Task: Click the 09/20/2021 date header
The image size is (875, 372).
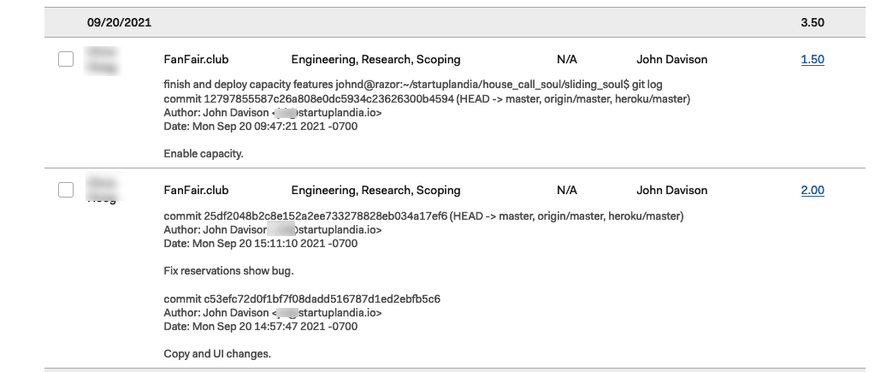Action: (x=119, y=22)
